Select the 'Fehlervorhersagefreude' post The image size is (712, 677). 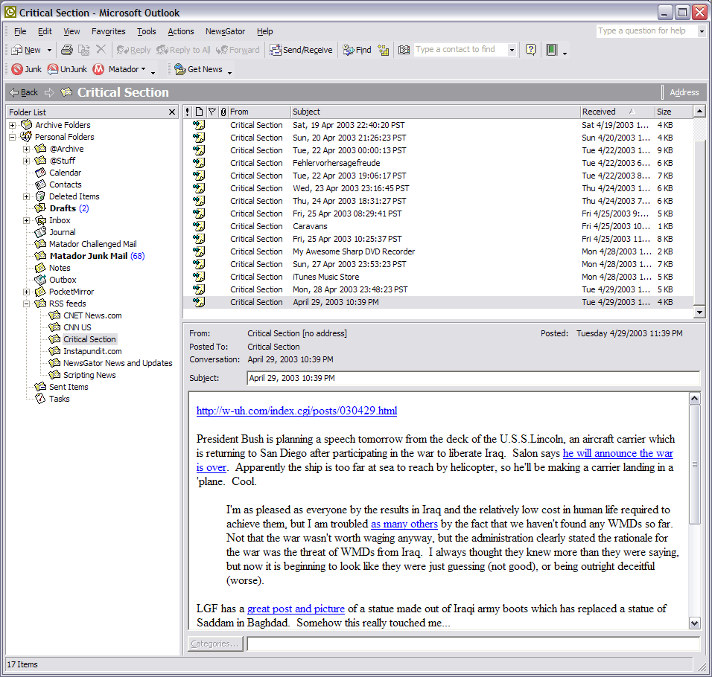pos(438,163)
